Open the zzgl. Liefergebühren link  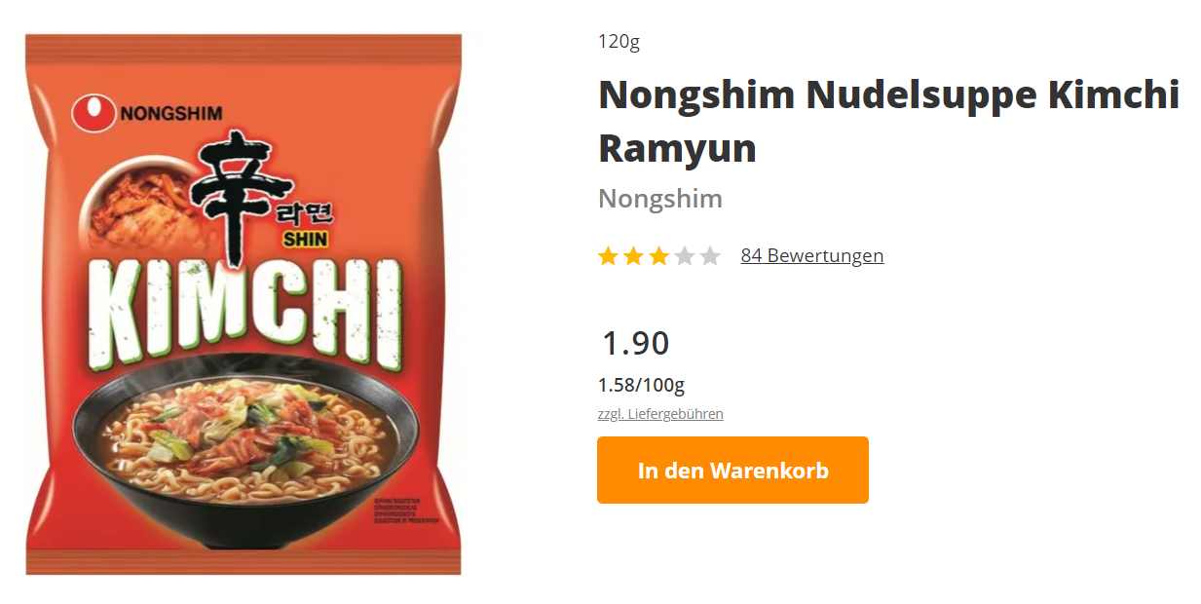pyautogui.click(x=660, y=414)
